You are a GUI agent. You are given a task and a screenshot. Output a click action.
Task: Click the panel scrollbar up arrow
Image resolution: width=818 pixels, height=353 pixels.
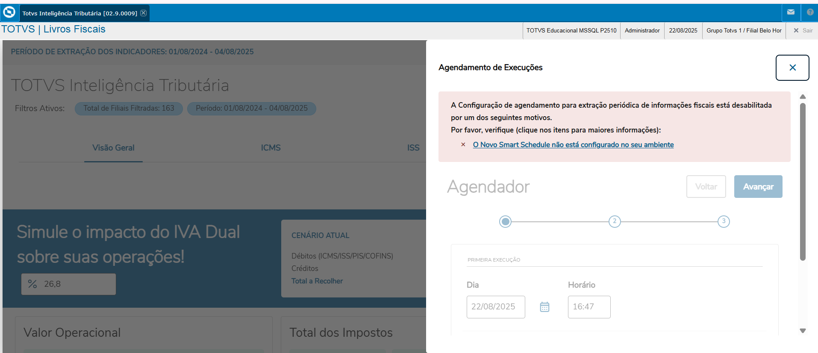pos(803,97)
